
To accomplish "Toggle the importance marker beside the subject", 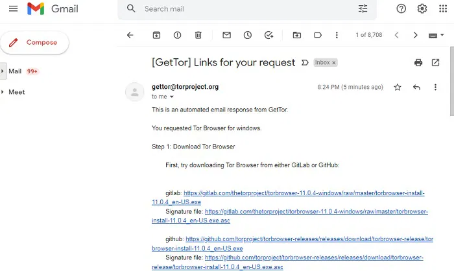I will 305,62.
